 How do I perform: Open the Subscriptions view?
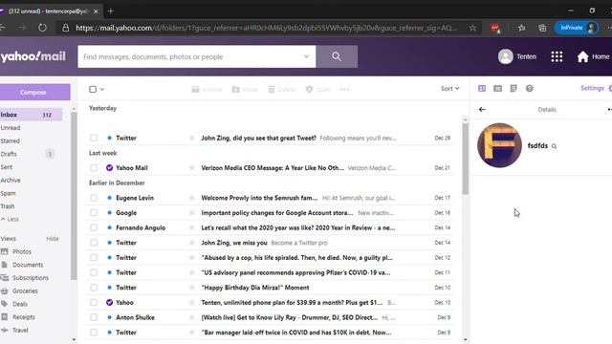(31, 278)
